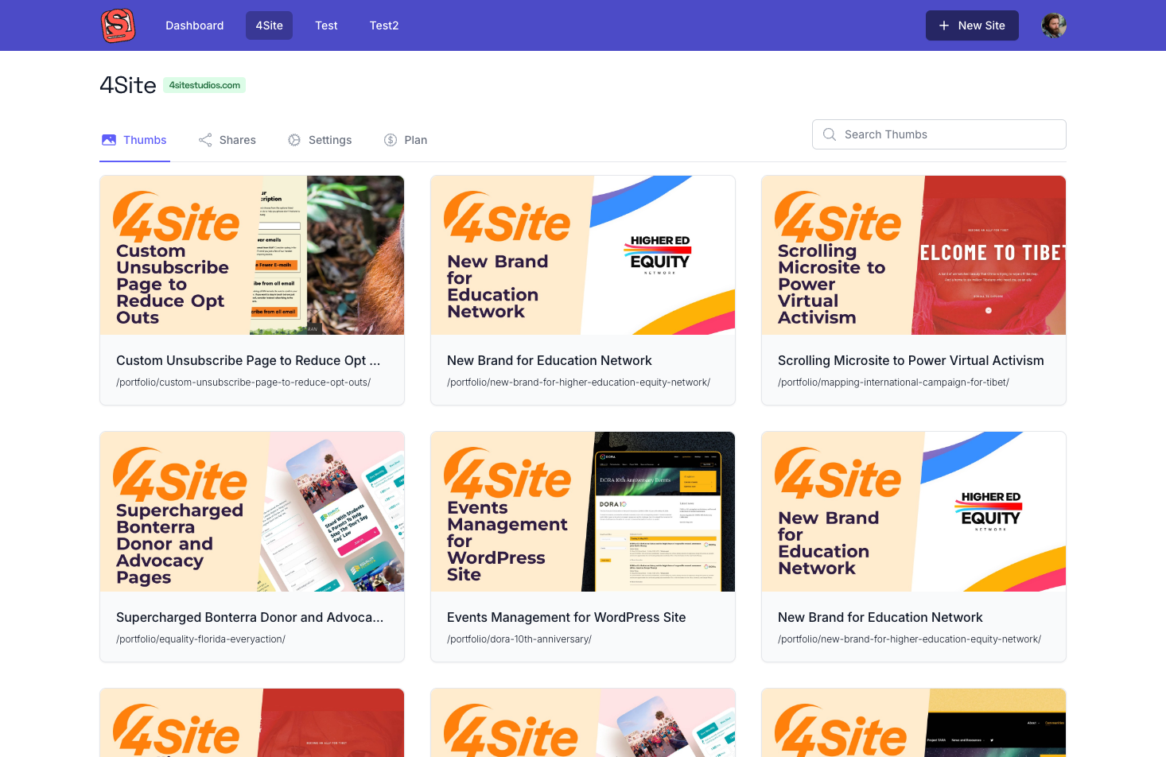Open the user avatar profile menu
1166x757 pixels.
[x=1054, y=25]
